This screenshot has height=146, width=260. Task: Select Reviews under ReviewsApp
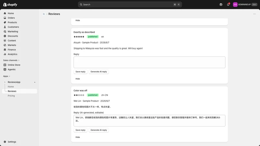19,91
